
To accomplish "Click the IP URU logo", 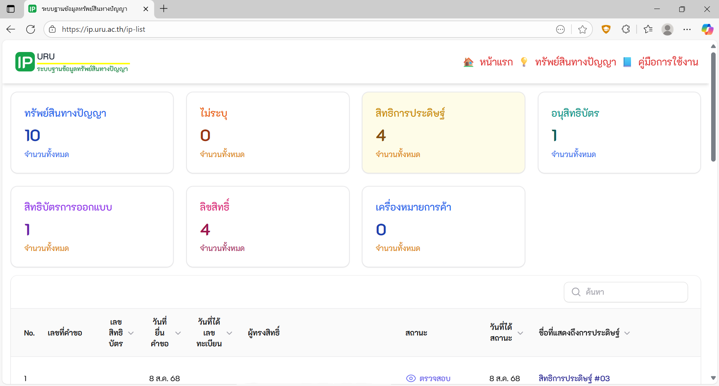I will click(25, 62).
